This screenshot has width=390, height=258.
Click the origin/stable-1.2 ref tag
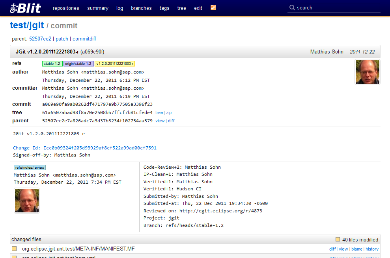78,64
